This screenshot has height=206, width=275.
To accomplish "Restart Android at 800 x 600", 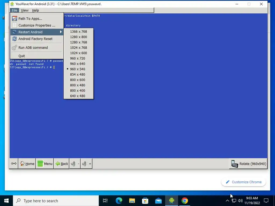I will pyautogui.click(x=79, y=80).
